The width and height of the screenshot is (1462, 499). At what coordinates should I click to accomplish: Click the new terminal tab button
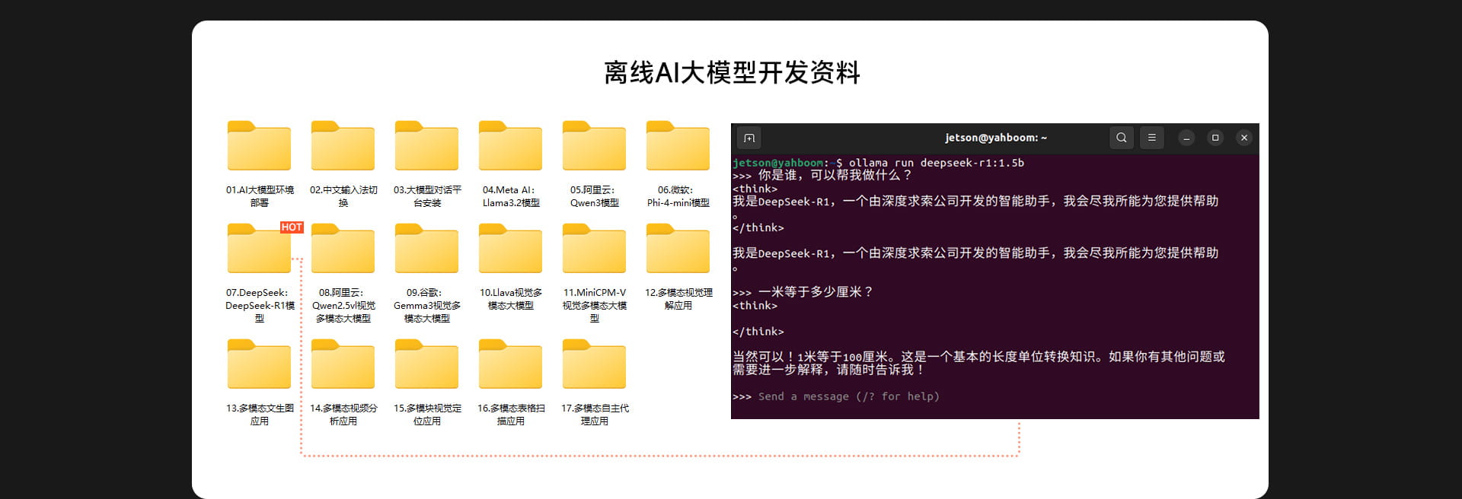pyautogui.click(x=749, y=138)
